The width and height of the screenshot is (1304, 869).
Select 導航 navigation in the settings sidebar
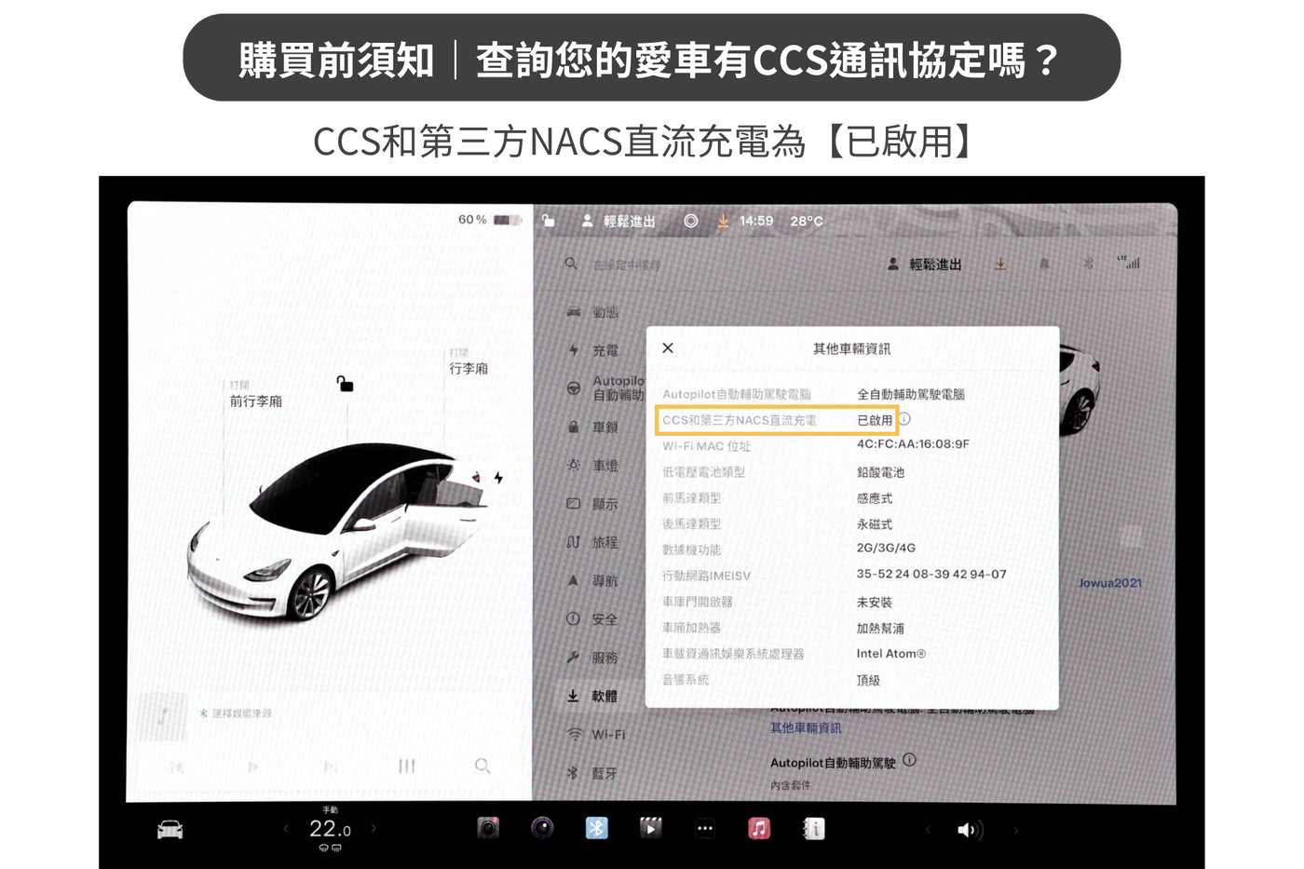pos(604,578)
